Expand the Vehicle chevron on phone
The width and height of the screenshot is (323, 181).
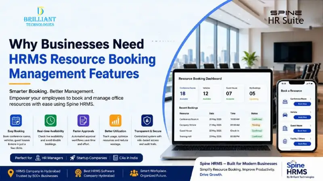click(x=310, y=112)
